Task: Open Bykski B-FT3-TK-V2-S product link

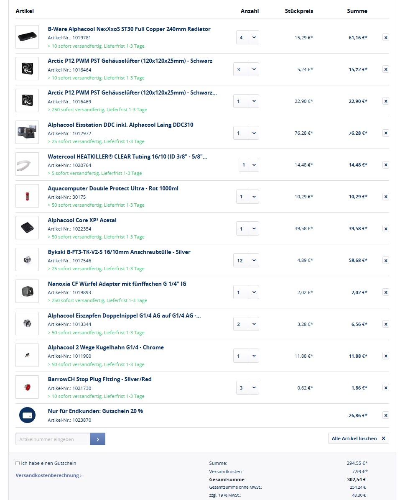Action: (x=119, y=252)
